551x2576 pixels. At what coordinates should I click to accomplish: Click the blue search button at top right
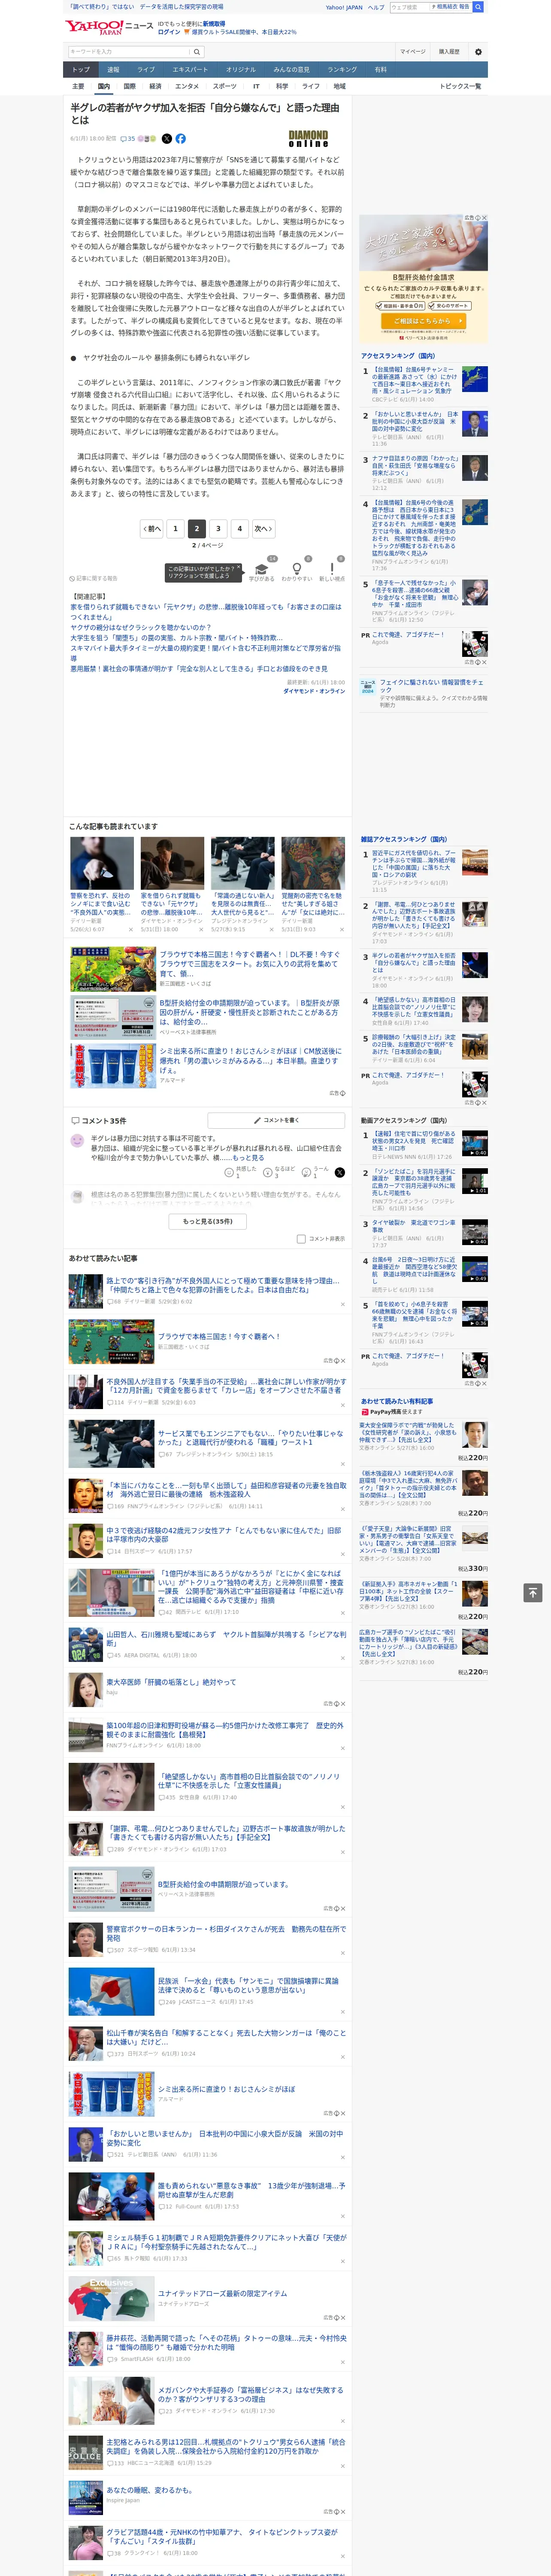478,7
